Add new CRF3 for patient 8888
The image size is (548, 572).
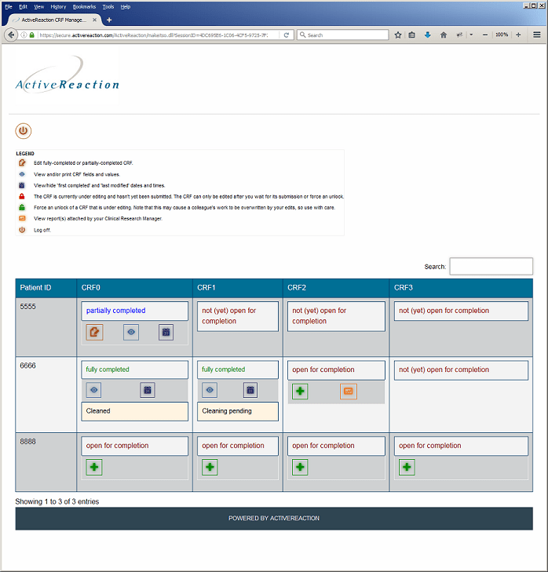[x=407, y=468]
